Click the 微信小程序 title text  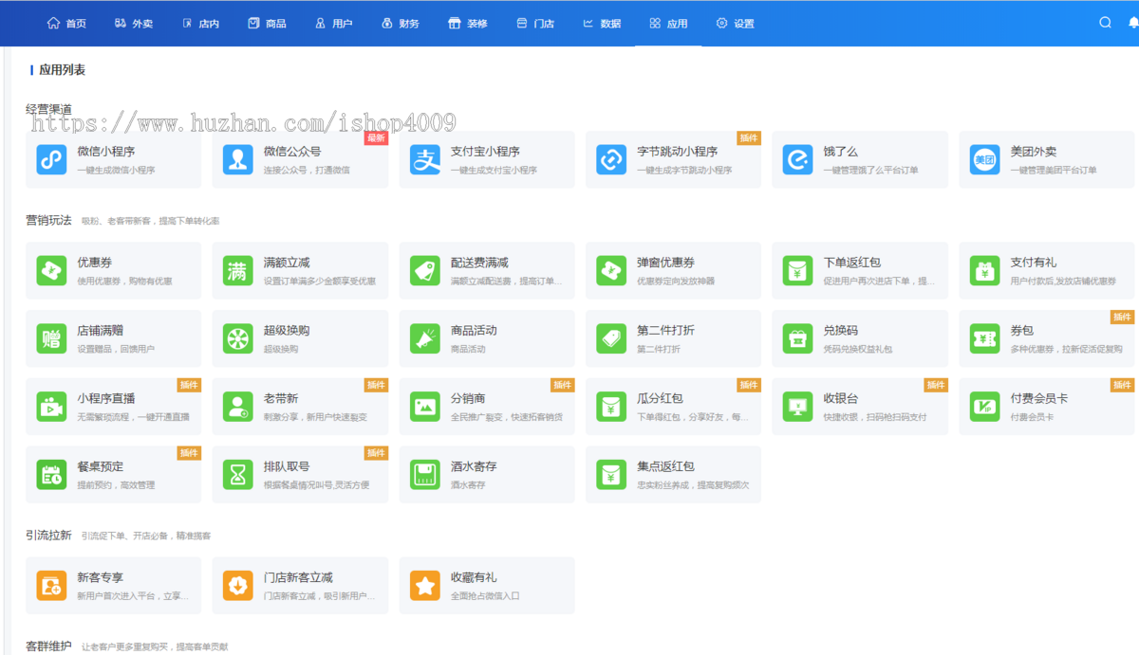pyautogui.click(x=105, y=152)
